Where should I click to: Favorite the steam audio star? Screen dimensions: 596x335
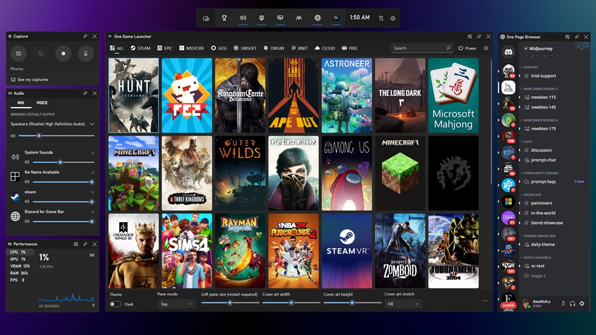click(93, 192)
